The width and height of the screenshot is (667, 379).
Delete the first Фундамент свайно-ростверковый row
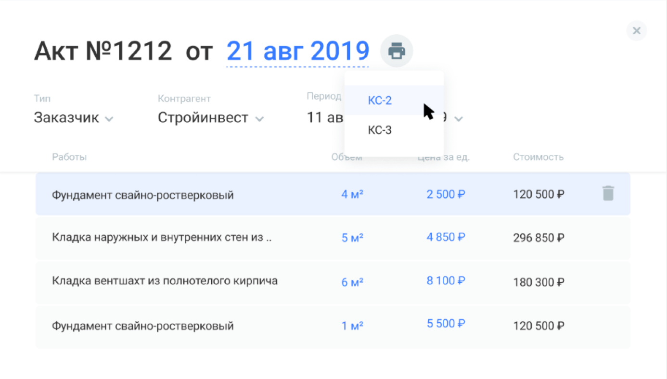608,193
